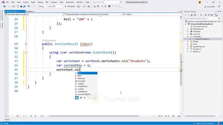Open the Debug menu
The image size is (223, 125).
40,2
